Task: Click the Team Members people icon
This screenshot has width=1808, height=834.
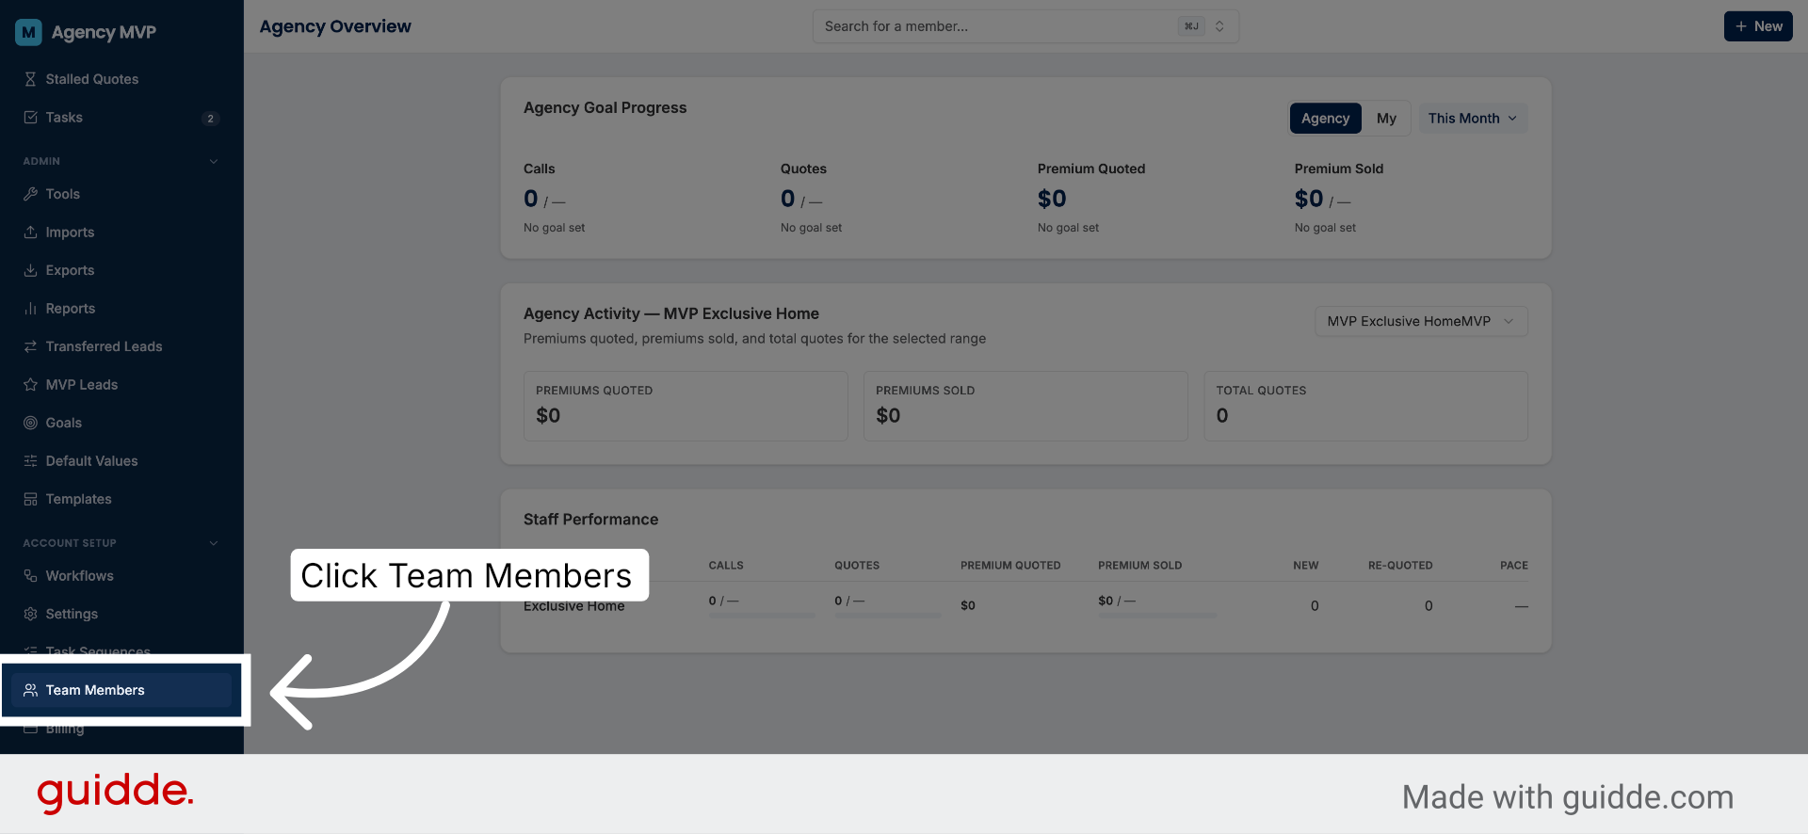Action: 30,690
